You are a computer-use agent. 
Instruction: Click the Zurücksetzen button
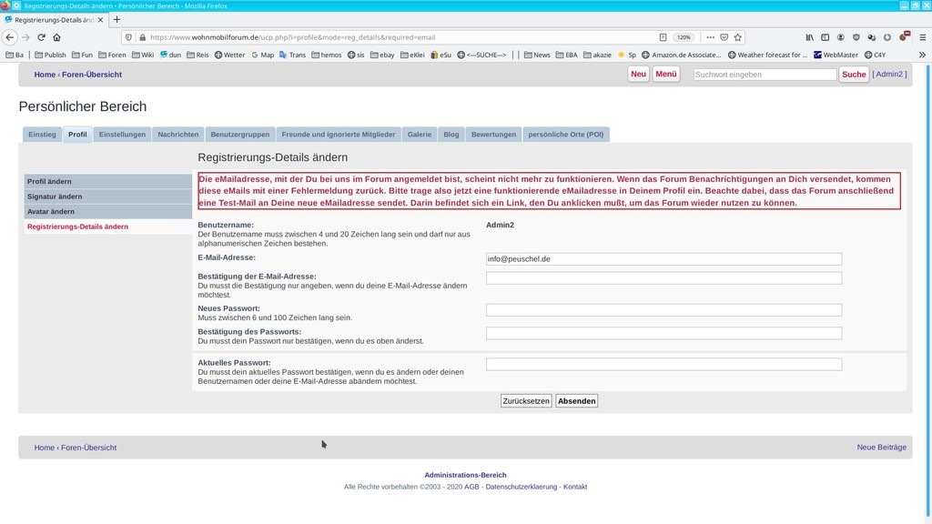point(526,401)
